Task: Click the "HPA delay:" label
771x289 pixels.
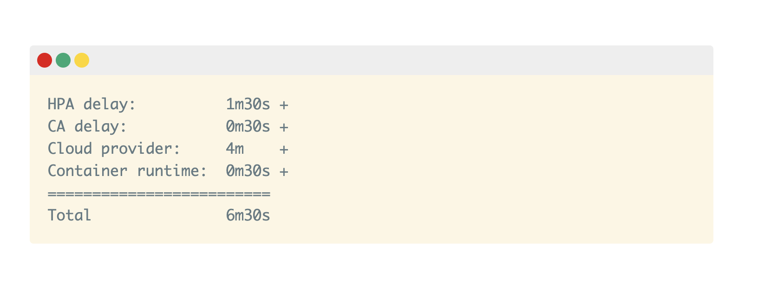Action: point(91,104)
